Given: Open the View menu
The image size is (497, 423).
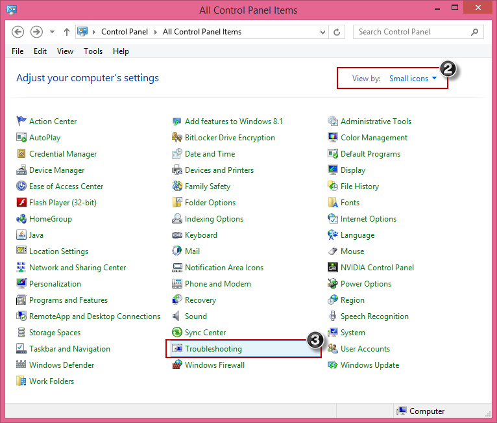Looking at the screenshot, I should pyautogui.click(x=65, y=51).
